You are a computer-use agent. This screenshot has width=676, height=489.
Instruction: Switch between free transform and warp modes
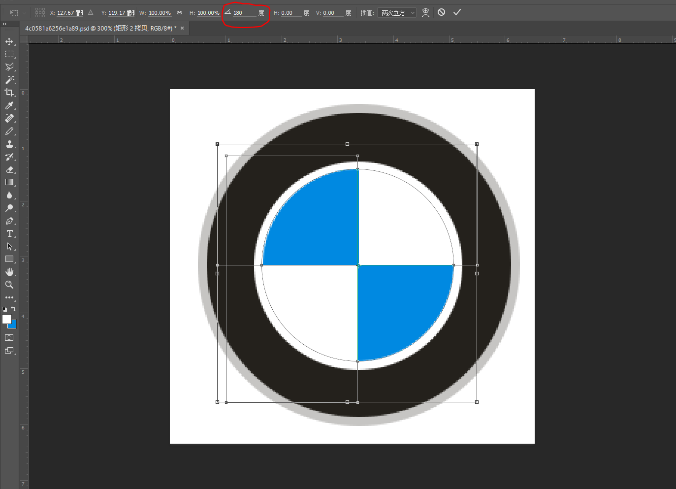[x=426, y=12]
